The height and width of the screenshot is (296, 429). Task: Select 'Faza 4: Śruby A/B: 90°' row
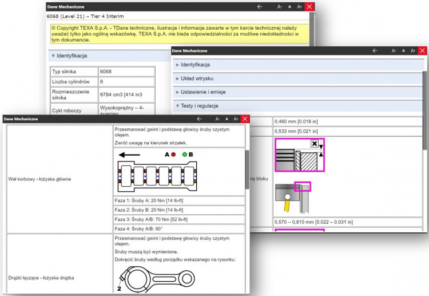tap(179, 228)
